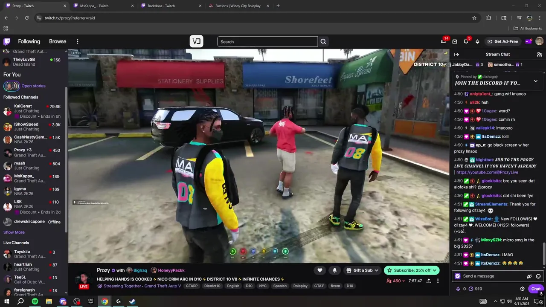Open the purple account notification icon
546x307 pixels.
529,41
